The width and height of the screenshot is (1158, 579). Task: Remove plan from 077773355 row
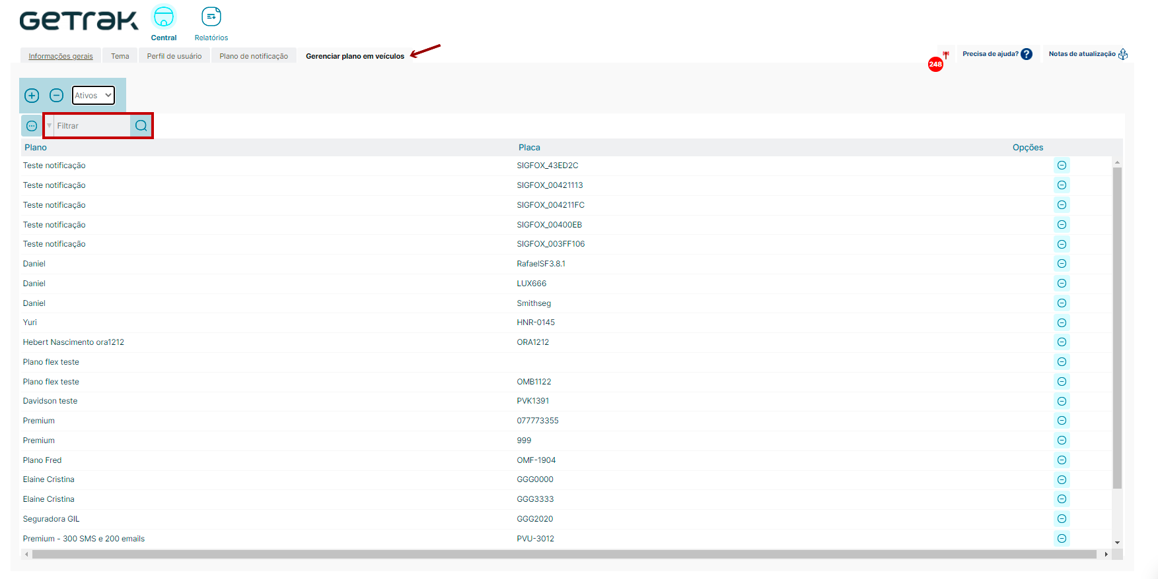click(x=1062, y=421)
